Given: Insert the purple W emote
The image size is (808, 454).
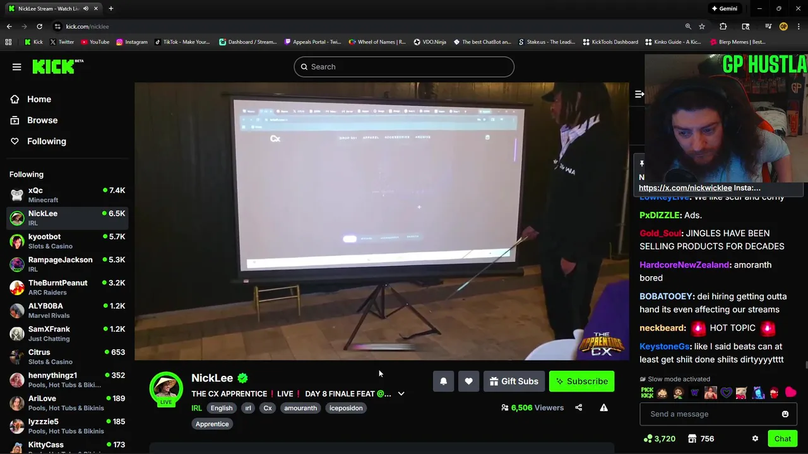Looking at the screenshot, I should click(x=695, y=393).
